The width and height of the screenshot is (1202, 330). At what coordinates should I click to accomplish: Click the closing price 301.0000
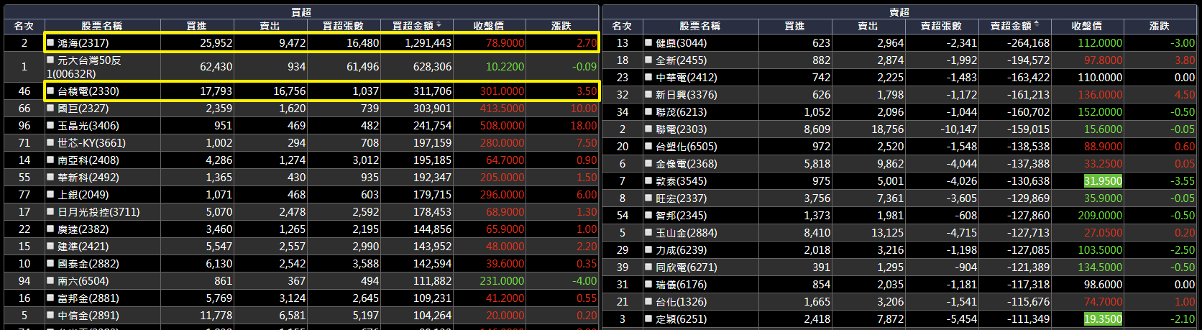[x=503, y=91]
